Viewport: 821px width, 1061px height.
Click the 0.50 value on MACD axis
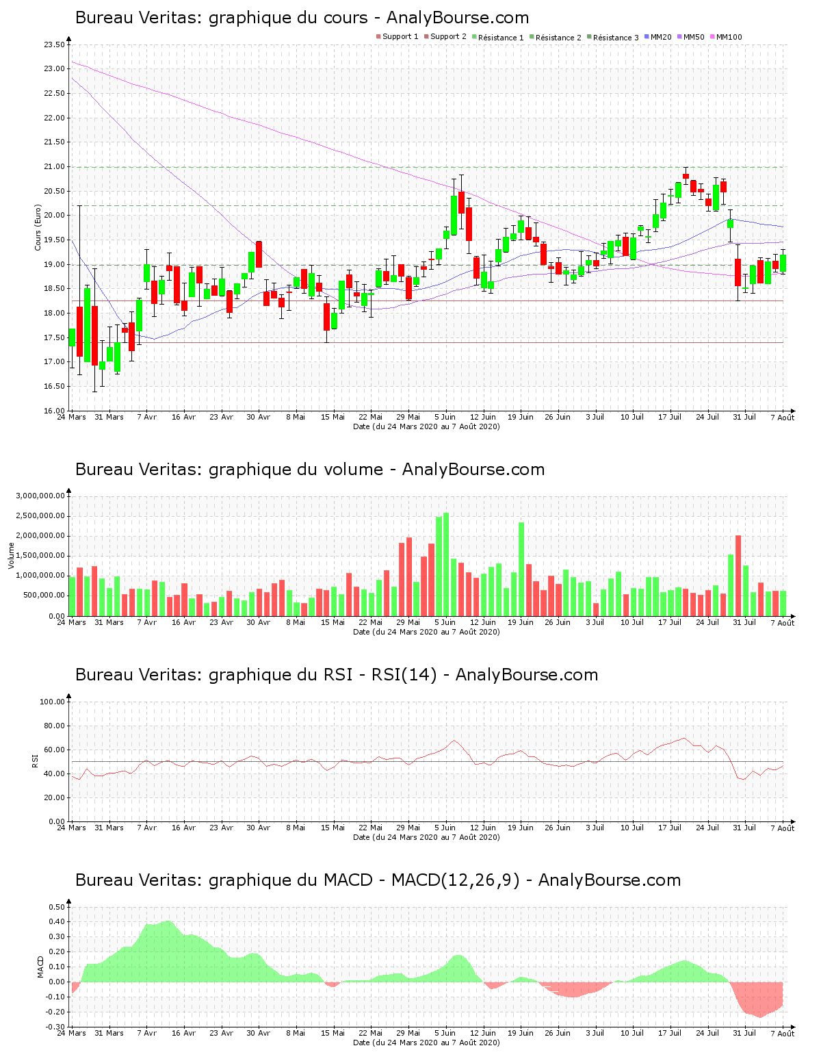(57, 907)
